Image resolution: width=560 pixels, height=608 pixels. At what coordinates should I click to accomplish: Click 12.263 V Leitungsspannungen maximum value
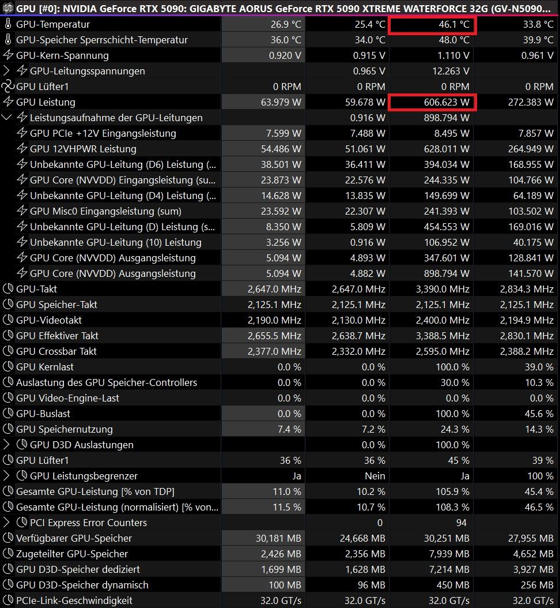451,71
